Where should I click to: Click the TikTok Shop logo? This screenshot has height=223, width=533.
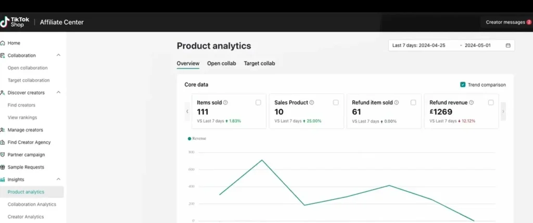click(x=12, y=22)
